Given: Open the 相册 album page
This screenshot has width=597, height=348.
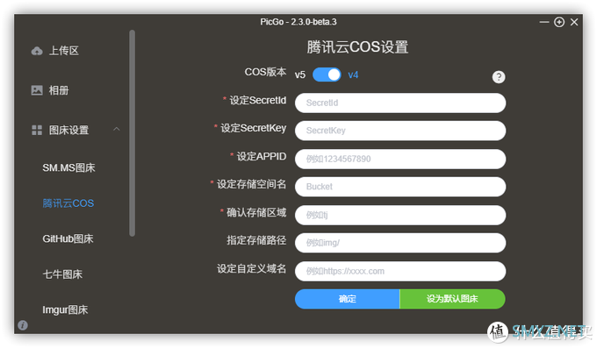Looking at the screenshot, I should click(59, 90).
